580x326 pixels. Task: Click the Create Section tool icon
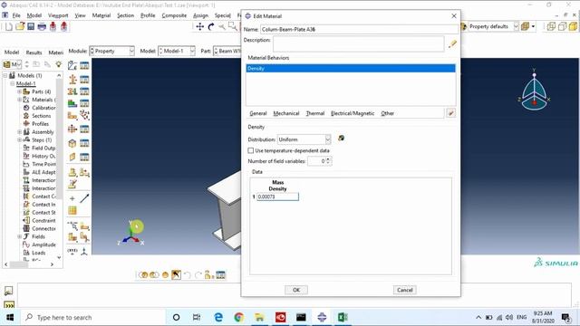coord(72,79)
